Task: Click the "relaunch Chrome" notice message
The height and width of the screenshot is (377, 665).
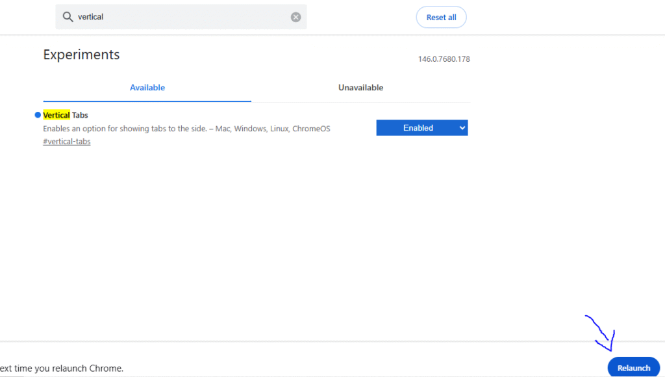Action: click(x=62, y=368)
